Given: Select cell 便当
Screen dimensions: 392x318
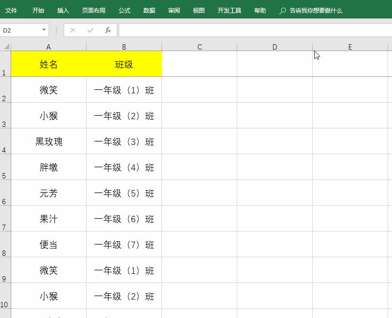Looking at the screenshot, I should click(49, 244).
